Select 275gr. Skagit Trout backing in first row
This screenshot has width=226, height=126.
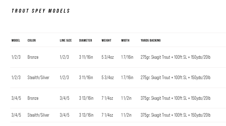click(x=175, y=57)
